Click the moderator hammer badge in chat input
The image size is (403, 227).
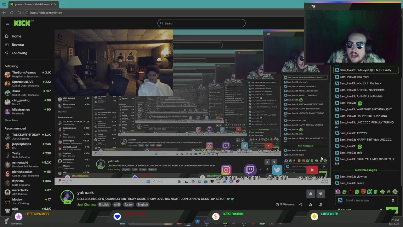click(x=340, y=200)
